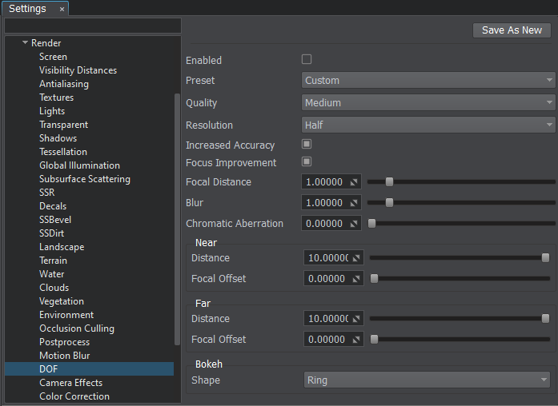This screenshot has height=406, width=558.
Task: Click the Near Focal Offset drag-arrow icon
Action: [356, 279]
